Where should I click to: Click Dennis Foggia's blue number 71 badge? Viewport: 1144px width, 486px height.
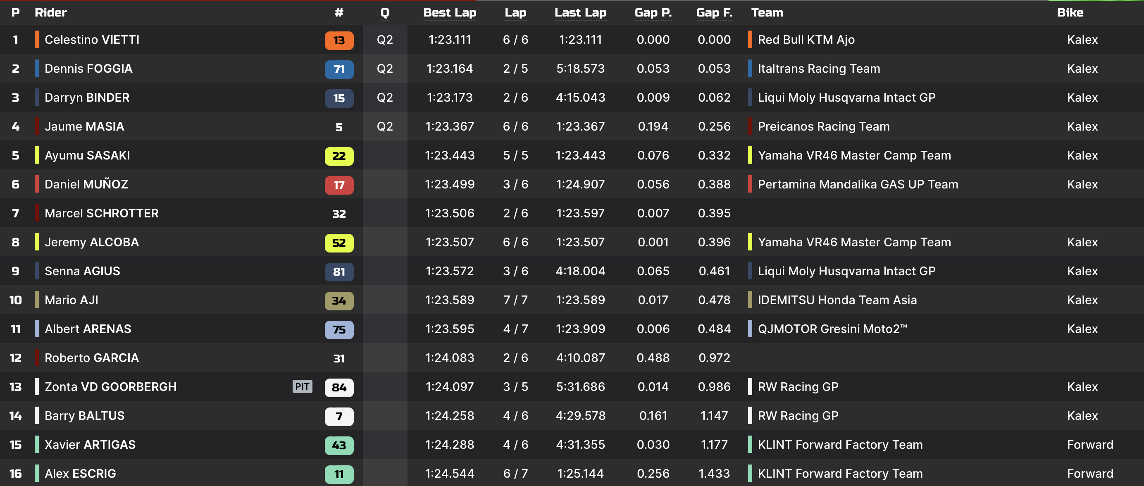(339, 69)
